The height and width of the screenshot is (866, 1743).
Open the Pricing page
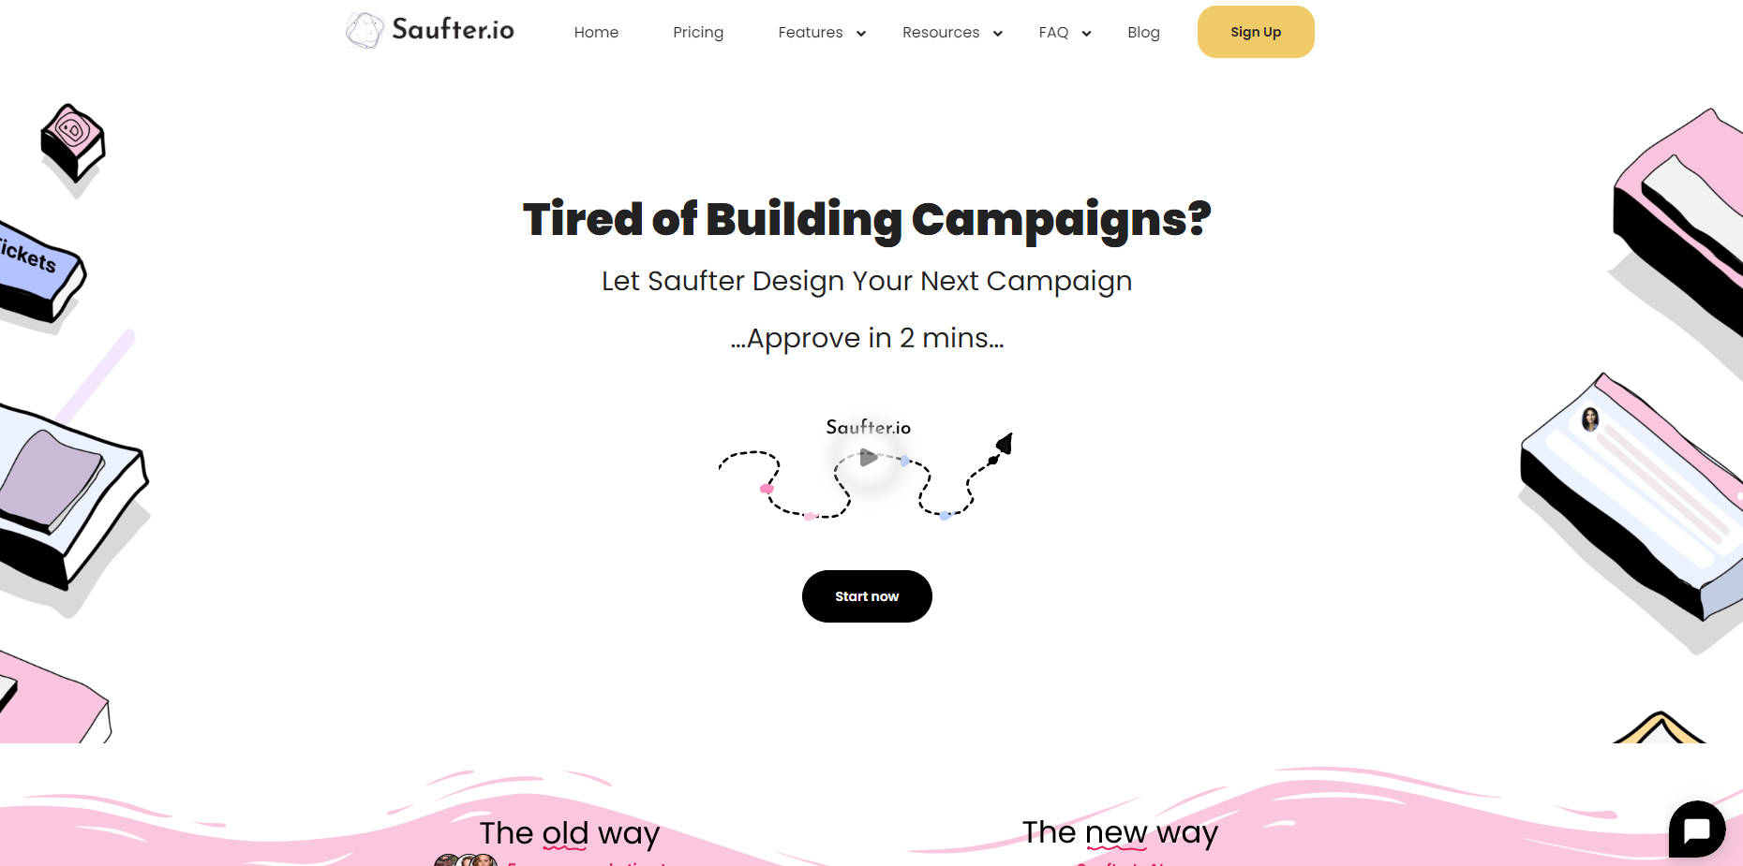click(698, 33)
